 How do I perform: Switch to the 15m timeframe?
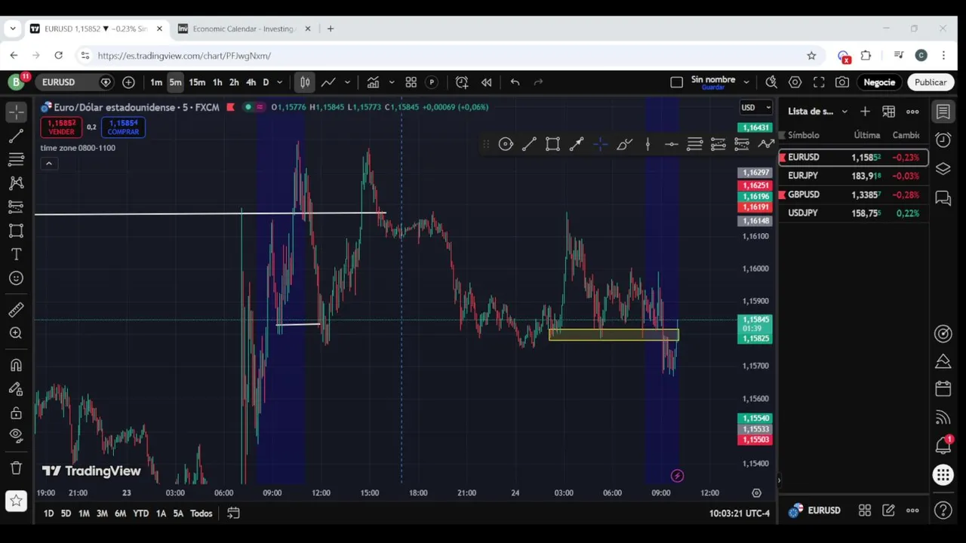[197, 82]
